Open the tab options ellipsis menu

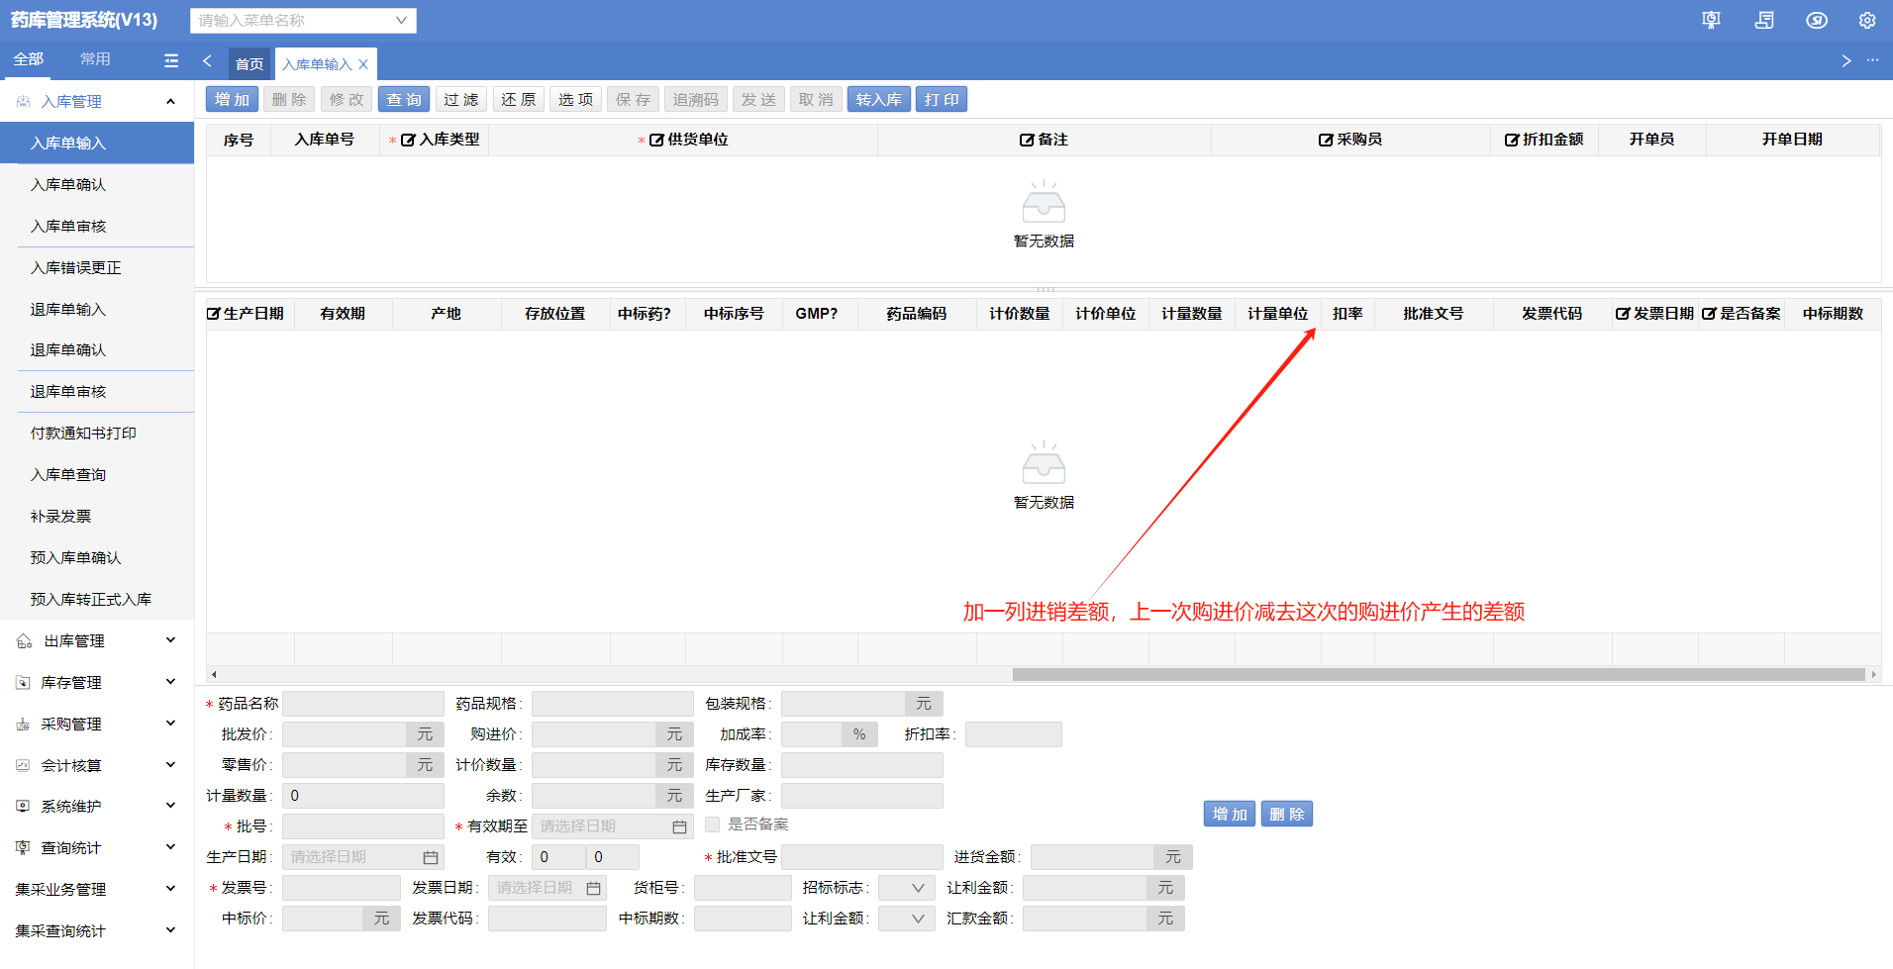click(1872, 60)
